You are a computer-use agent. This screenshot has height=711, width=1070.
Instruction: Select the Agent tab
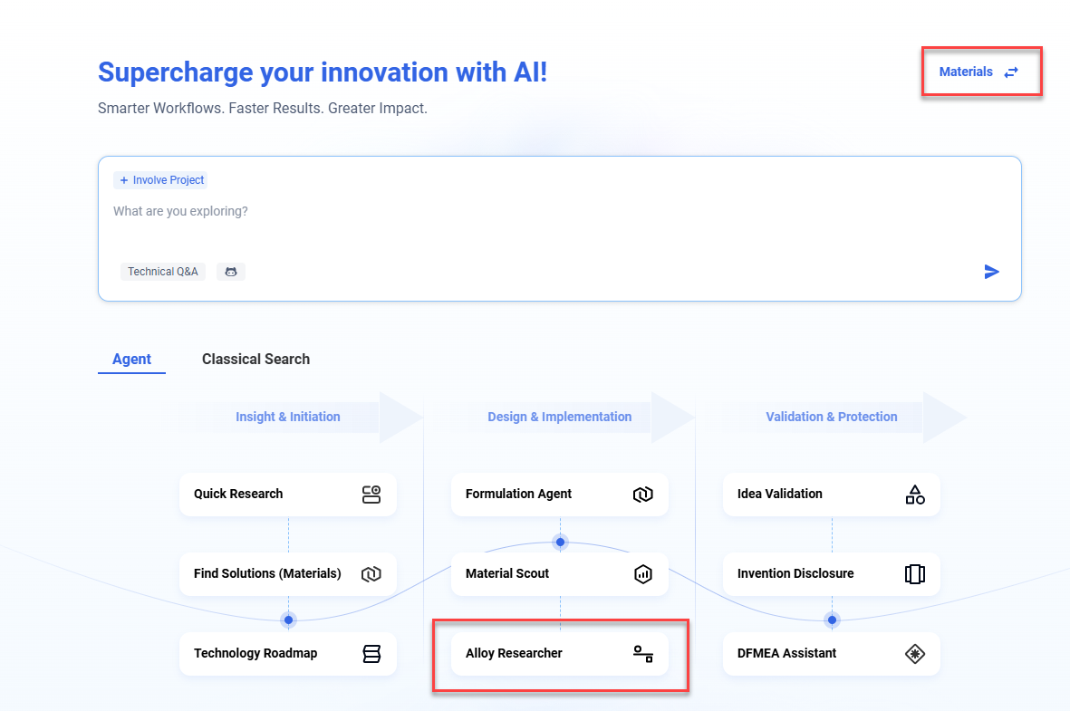131,360
